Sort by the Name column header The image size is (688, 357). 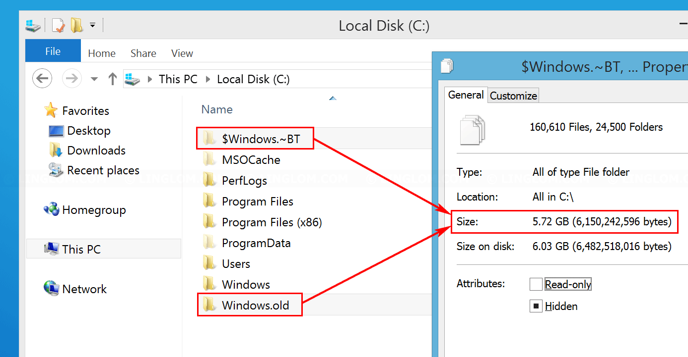tap(217, 109)
